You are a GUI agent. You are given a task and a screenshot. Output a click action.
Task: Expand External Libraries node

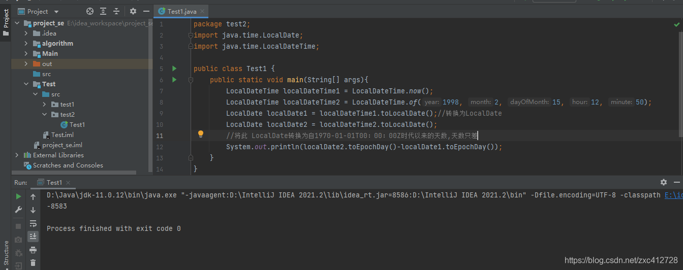17,155
